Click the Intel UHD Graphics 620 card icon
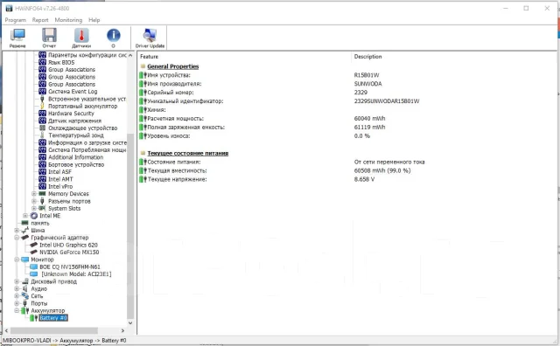 pyautogui.click(x=34, y=245)
